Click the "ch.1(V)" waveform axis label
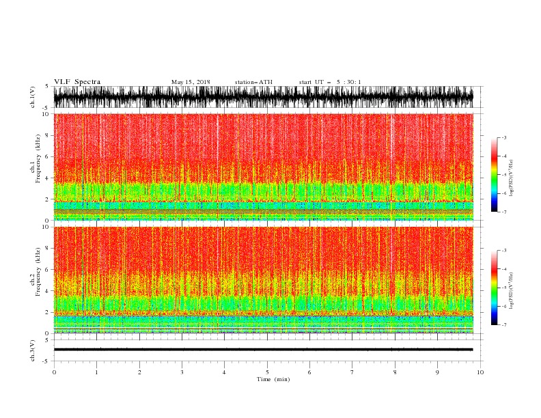The image size is (541, 418). coord(33,97)
